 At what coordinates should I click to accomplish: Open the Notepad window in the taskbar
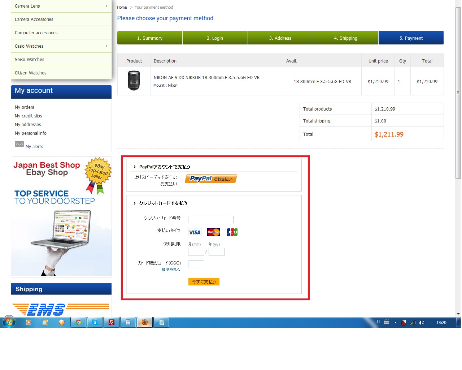[x=161, y=322]
